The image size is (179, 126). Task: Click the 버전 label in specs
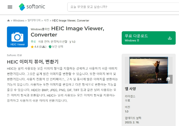click(128, 107)
